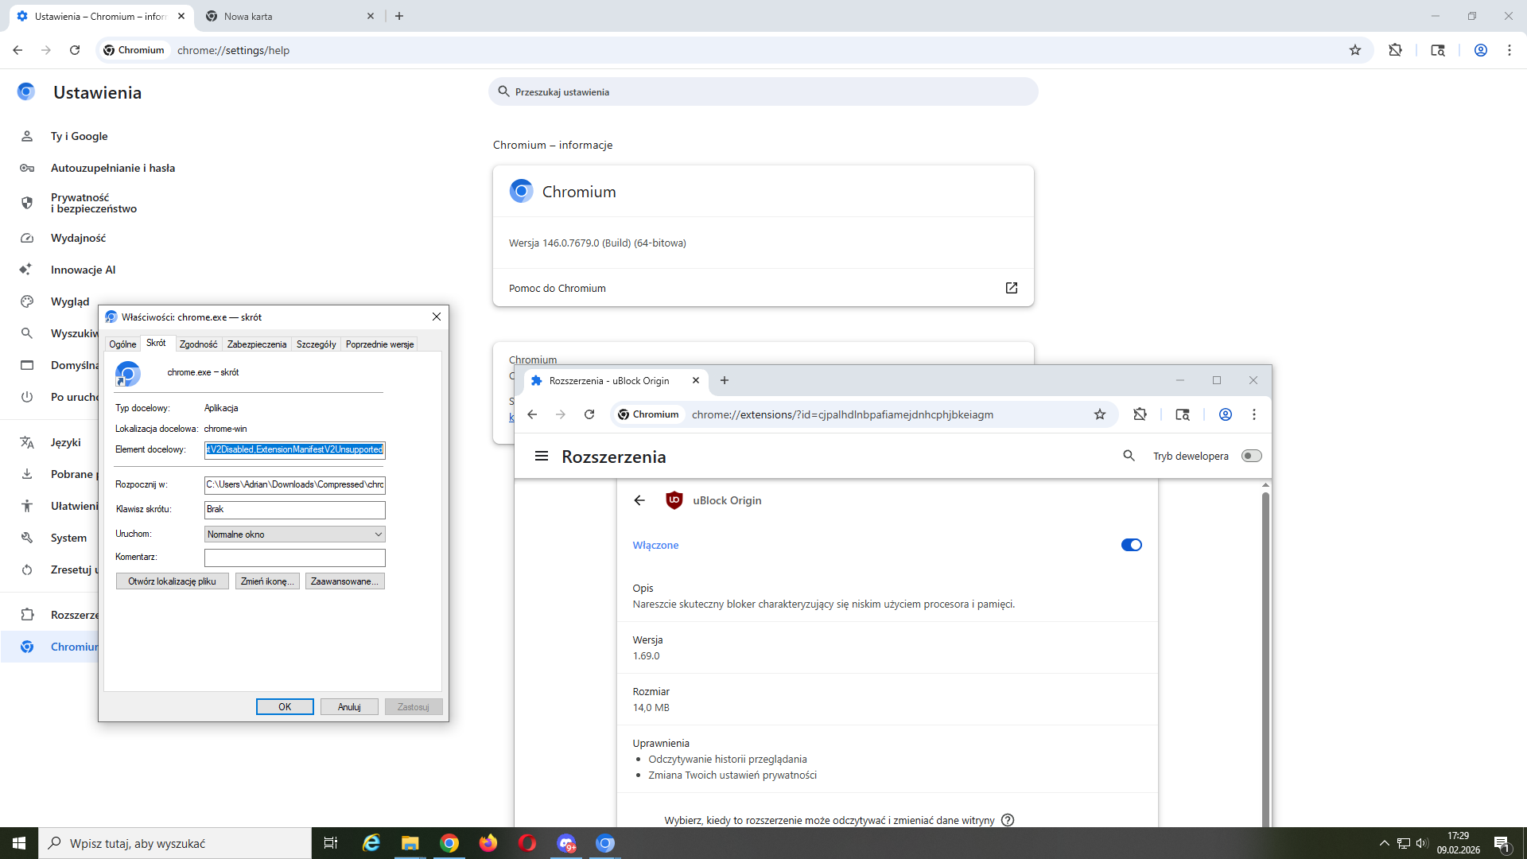This screenshot has width=1527, height=859.
Task: Click the search icon near Tryb dewelopera
Action: click(x=1129, y=456)
